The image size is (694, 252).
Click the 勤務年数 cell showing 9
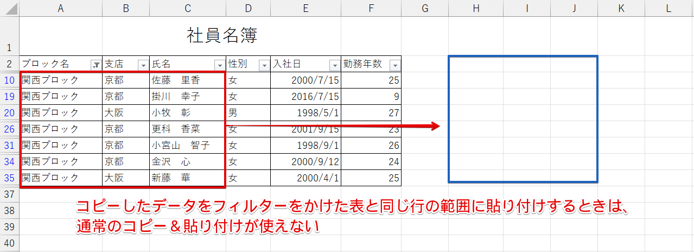[x=371, y=97]
